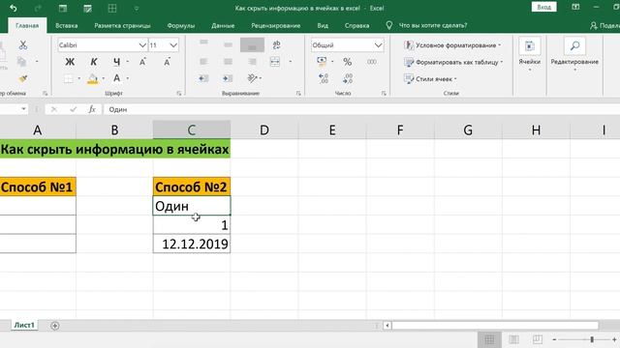This screenshot has height=348, width=620.
Task: Open Условное форматирование menu
Action: 452,45
